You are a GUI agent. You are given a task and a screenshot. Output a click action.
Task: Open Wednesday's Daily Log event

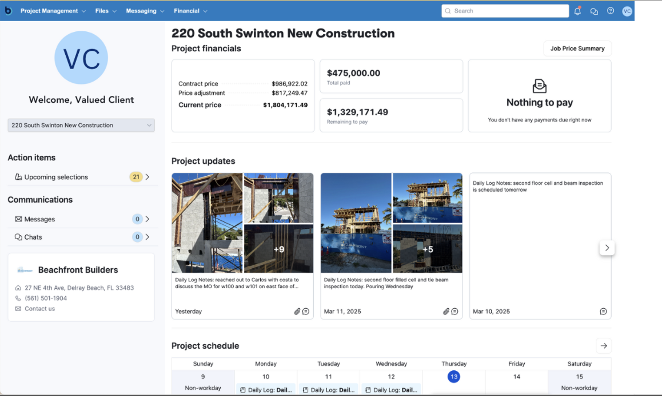[392, 390]
